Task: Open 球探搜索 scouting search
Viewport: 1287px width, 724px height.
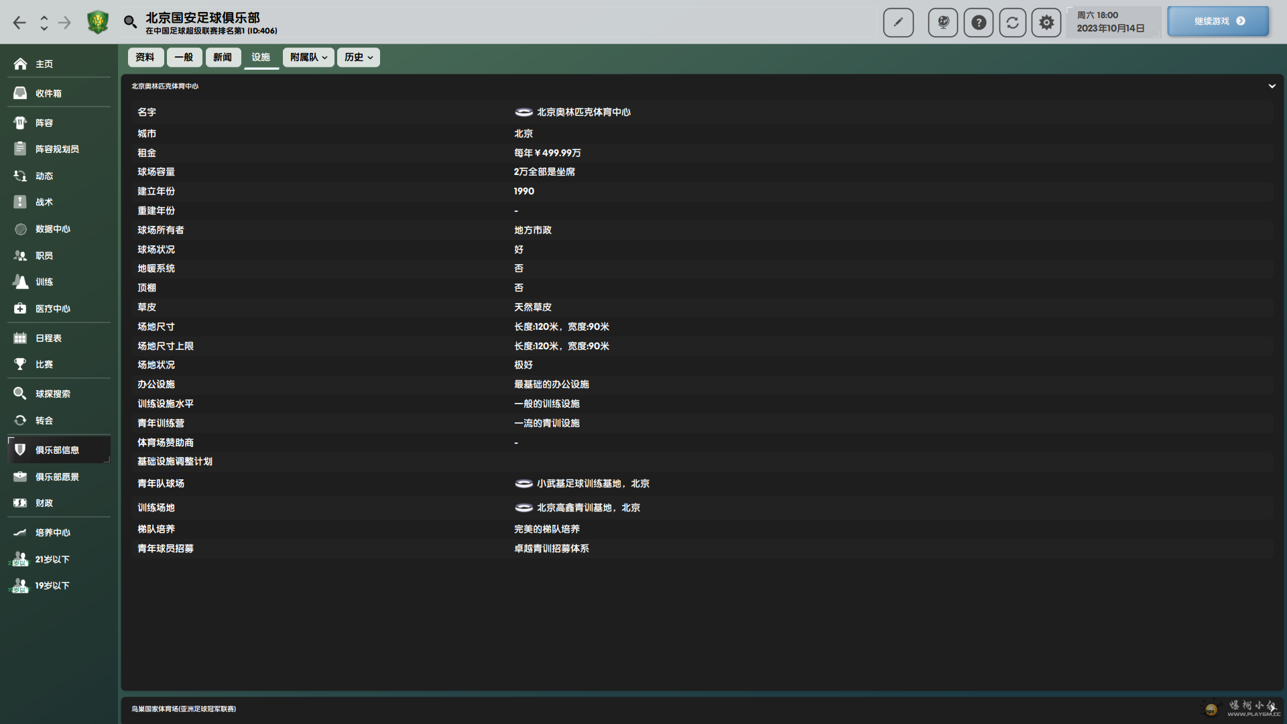Action: point(59,394)
